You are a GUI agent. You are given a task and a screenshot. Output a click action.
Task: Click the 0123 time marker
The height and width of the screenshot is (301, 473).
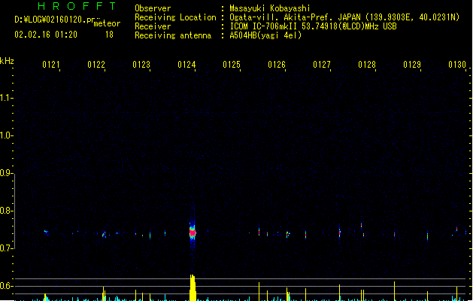click(141, 65)
